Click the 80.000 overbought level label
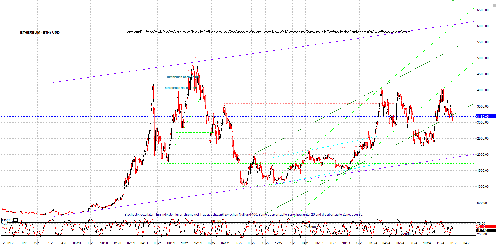This screenshot has height=245, width=496. point(216,221)
